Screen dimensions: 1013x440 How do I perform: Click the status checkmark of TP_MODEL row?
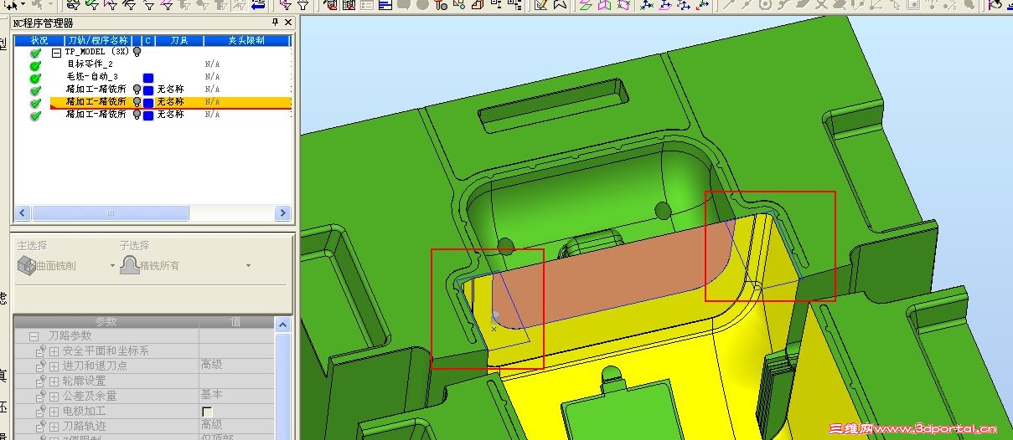tap(35, 53)
